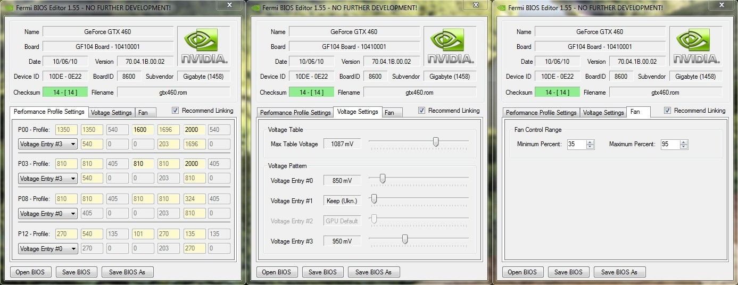Screen dimensions: 738x285
Task: Click Open BIOS in the left window
Action: tap(30, 272)
